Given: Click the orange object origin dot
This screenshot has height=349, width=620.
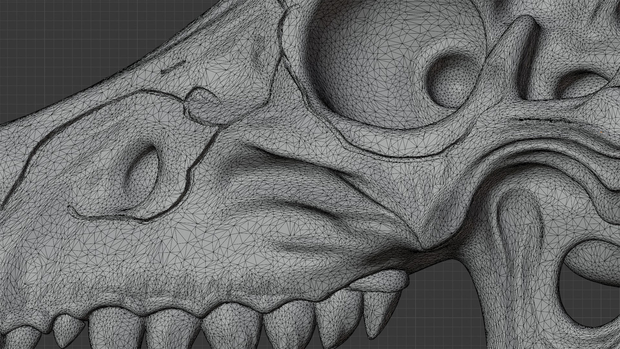Looking at the screenshot, I should tap(601, 132).
